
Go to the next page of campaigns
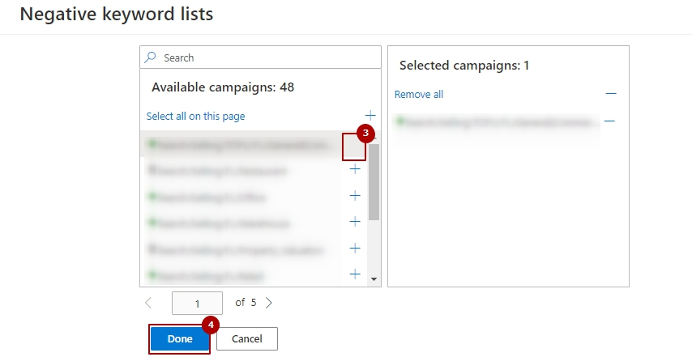(x=269, y=303)
